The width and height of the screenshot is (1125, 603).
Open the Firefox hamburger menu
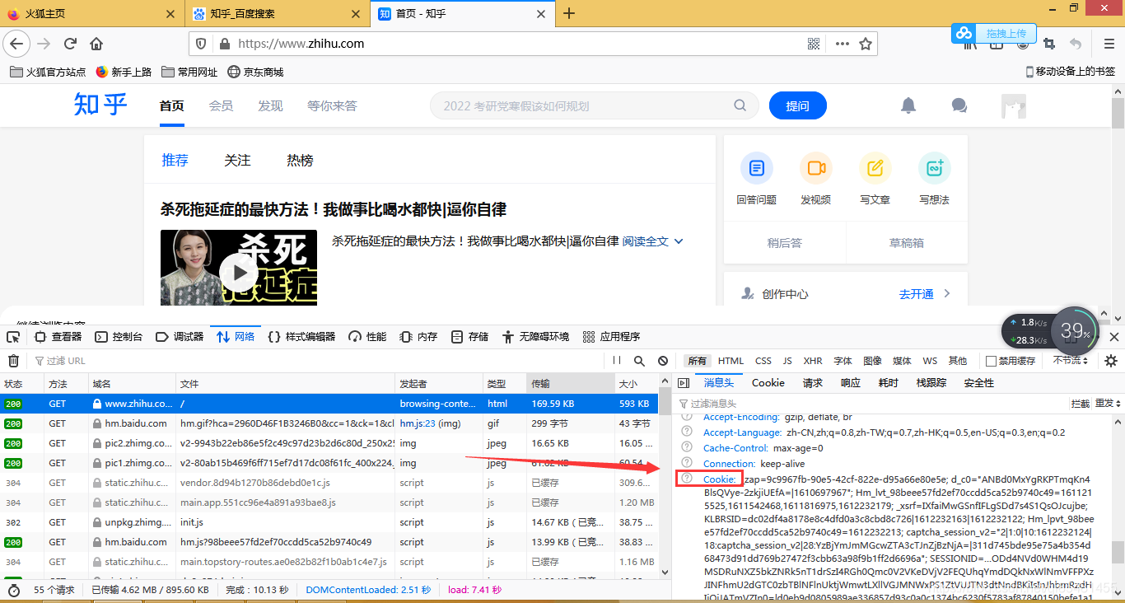(1109, 44)
